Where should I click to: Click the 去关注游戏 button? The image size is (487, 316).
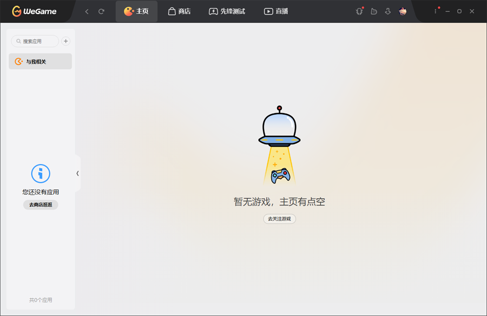(279, 219)
